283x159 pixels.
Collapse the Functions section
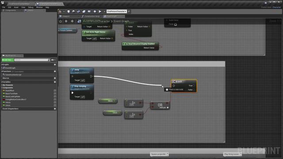tap(2, 72)
